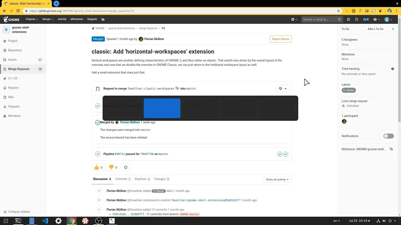Click the second pipeline stage status icon
The height and width of the screenshot is (225, 401).
click(x=286, y=154)
